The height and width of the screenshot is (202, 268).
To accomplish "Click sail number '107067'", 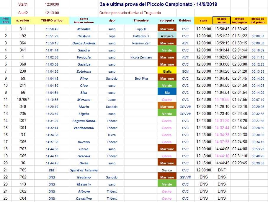I will pos(23,99).
